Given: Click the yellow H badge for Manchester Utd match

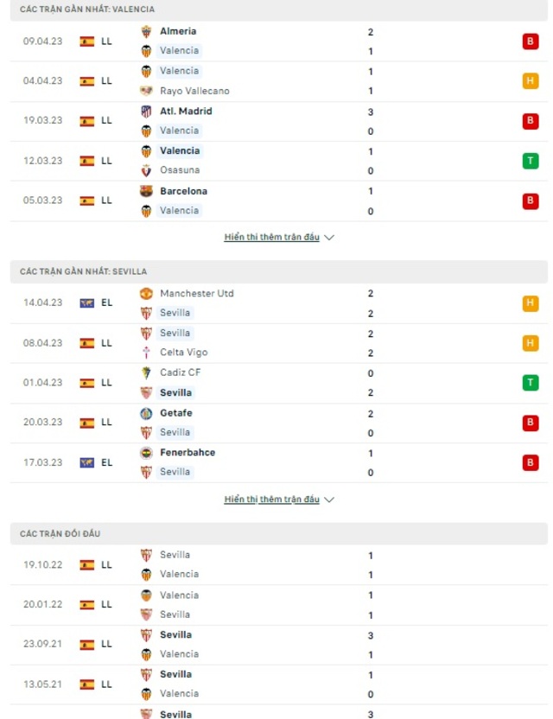Looking at the screenshot, I should point(530,303).
